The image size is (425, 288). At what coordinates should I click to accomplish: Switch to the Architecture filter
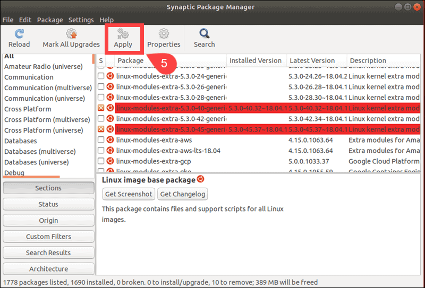[x=48, y=269]
